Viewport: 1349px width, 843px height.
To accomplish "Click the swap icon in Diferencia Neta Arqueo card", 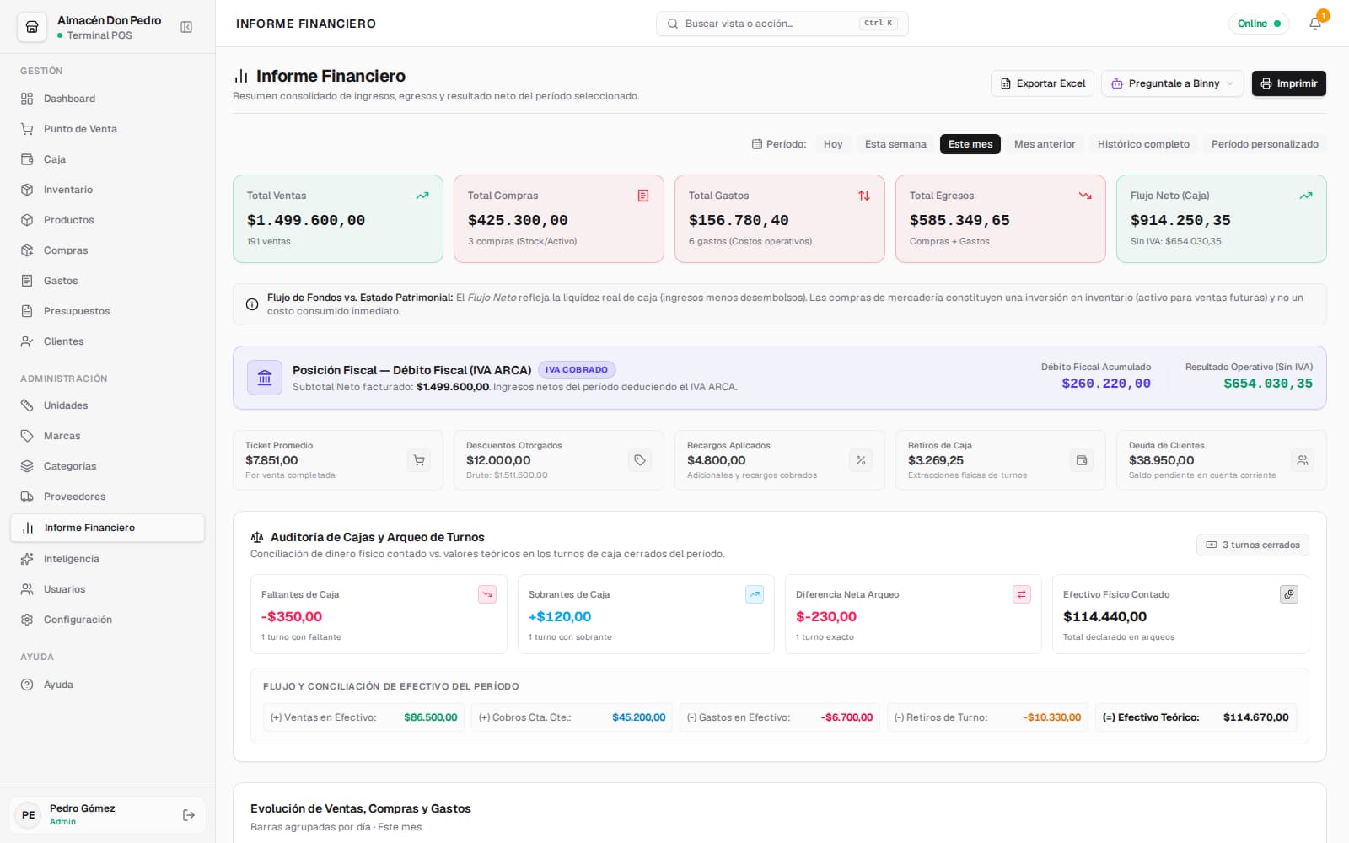I will point(1022,594).
